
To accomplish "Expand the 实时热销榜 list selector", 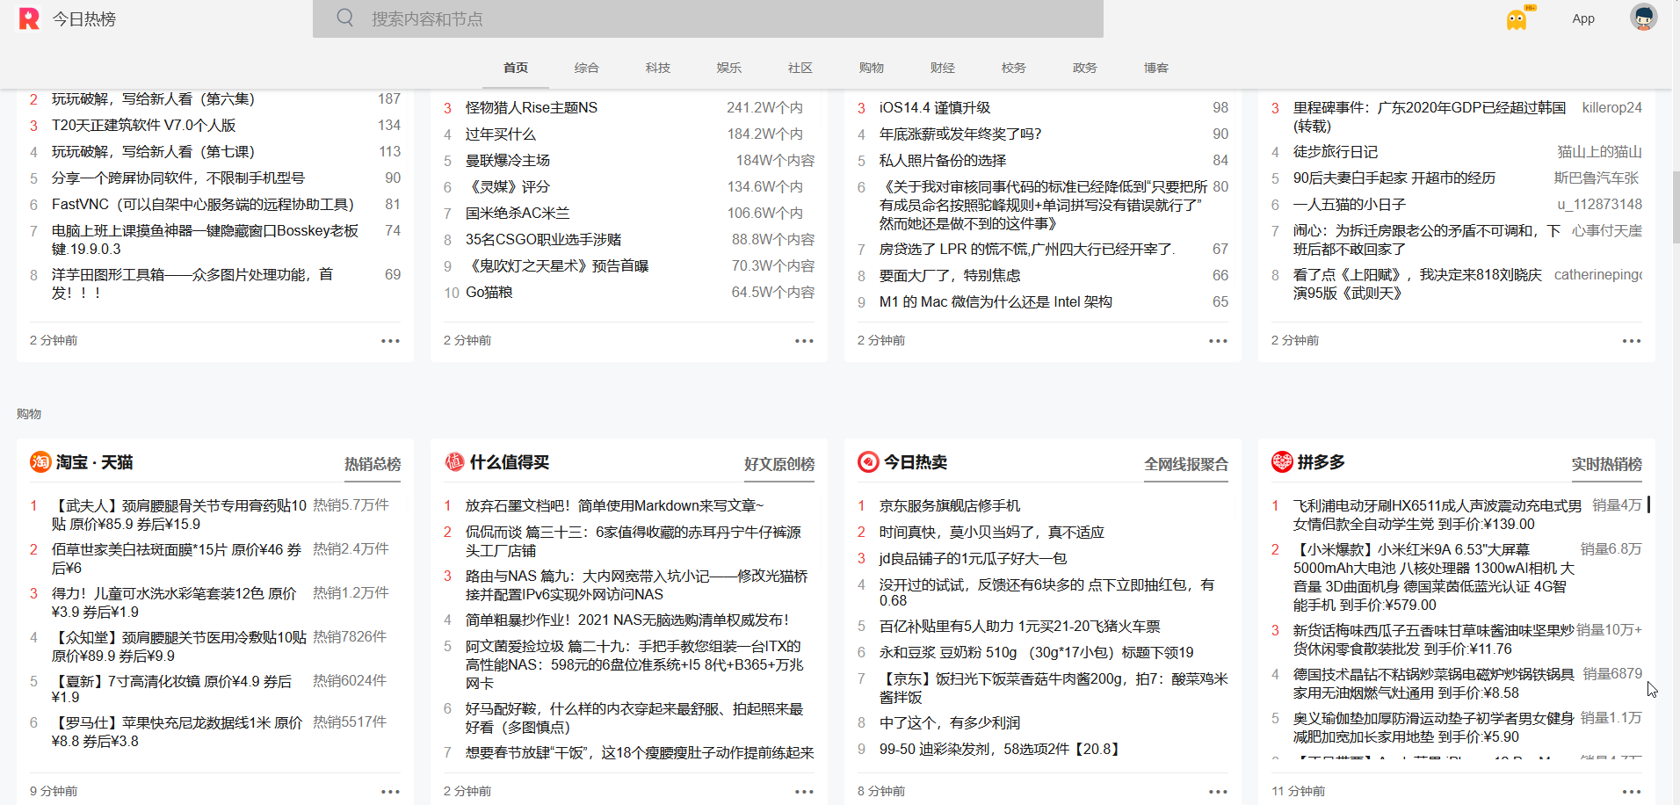I will coord(1607,464).
